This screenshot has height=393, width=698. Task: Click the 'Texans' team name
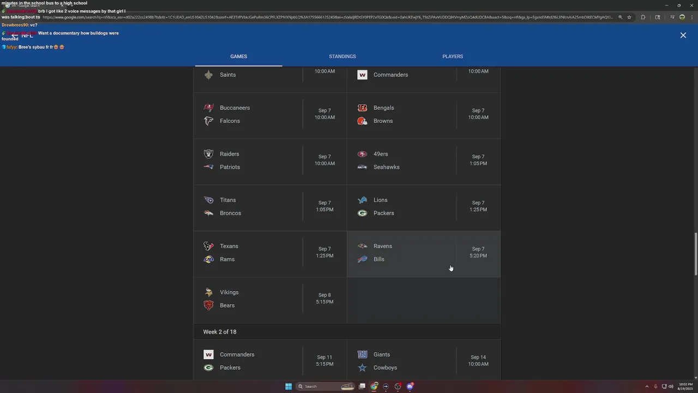click(229, 246)
